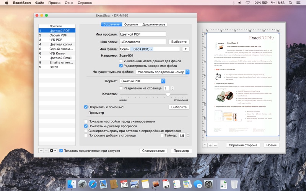Open Maps icon in the Dock
This screenshot has width=306, height=191.
click(187, 184)
